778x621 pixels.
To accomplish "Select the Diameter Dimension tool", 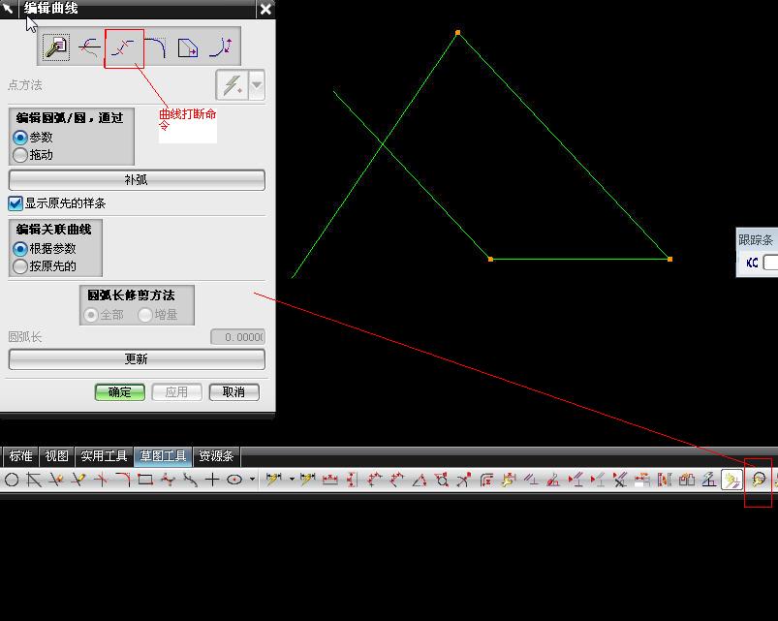I will point(442,480).
